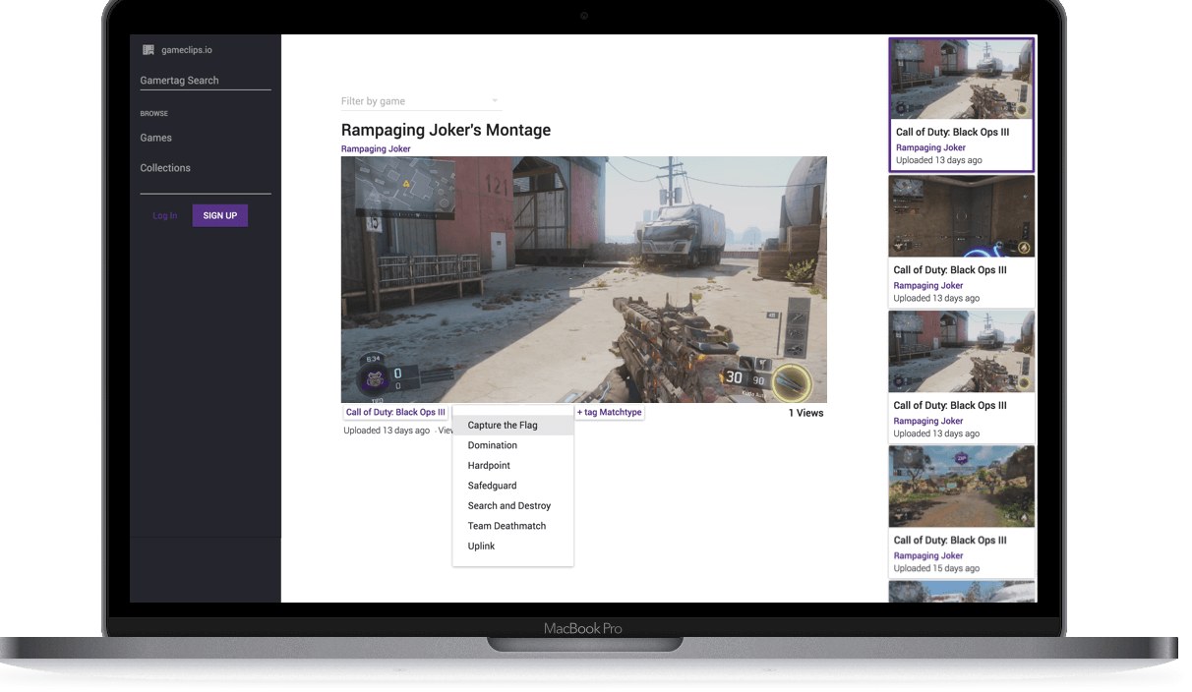Click the Rampaging Joker's Montage title
1192x692 pixels.
click(446, 130)
